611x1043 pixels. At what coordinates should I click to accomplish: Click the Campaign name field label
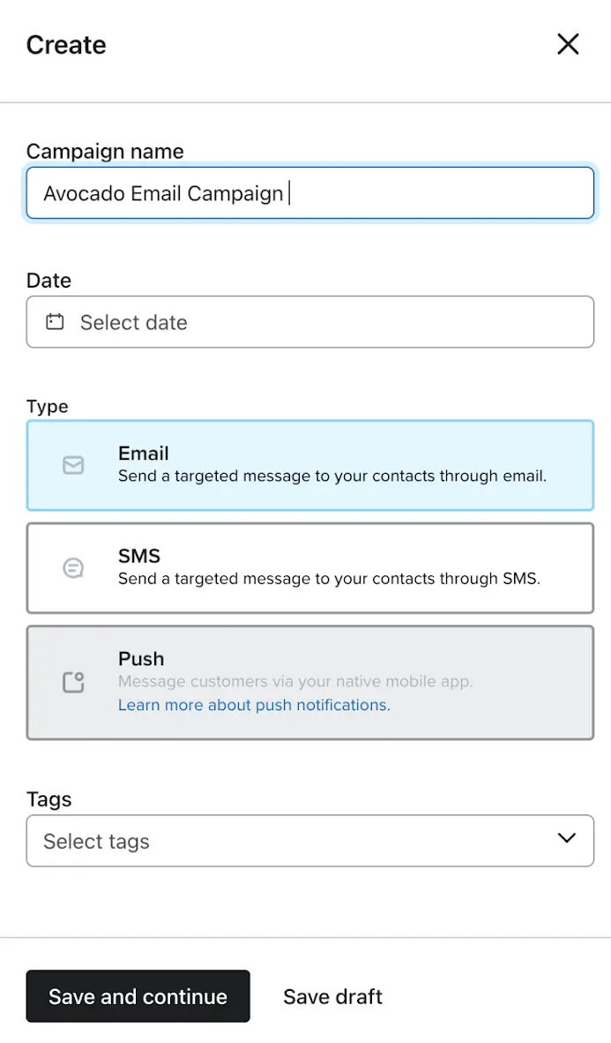tap(105, 152)
